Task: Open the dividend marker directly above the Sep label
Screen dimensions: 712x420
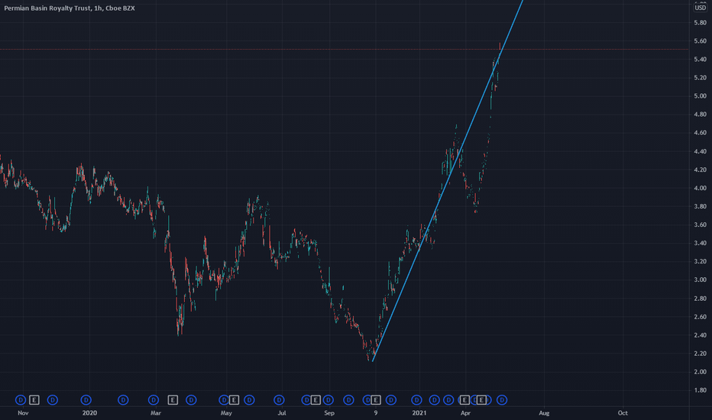Action: click(328, 400)
